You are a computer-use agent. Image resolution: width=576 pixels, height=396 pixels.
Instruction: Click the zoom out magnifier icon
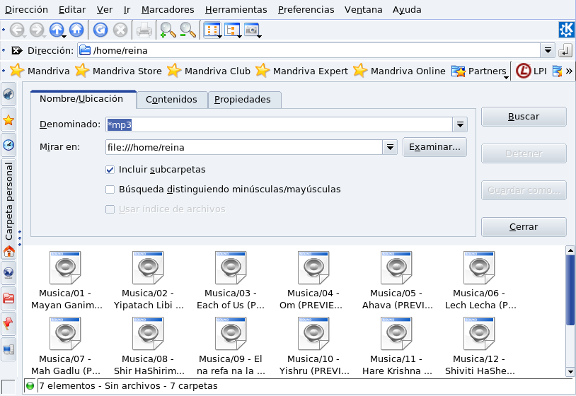[x=187, y=30]
